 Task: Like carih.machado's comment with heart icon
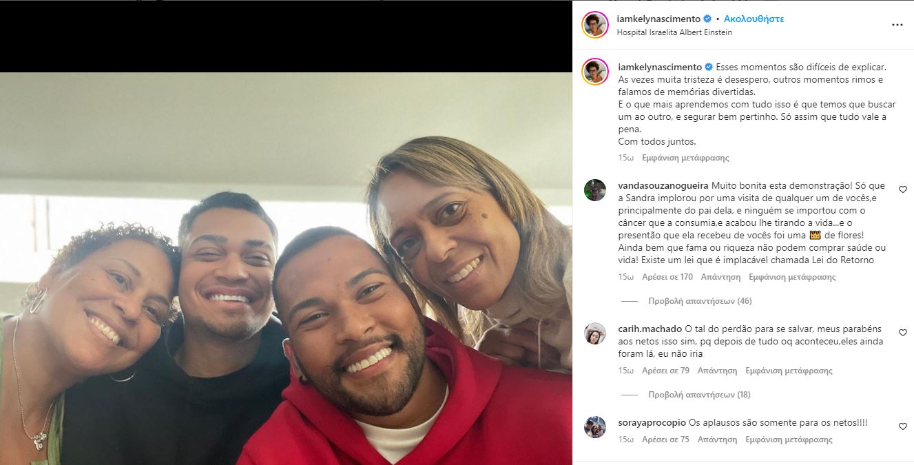[903, 333]
